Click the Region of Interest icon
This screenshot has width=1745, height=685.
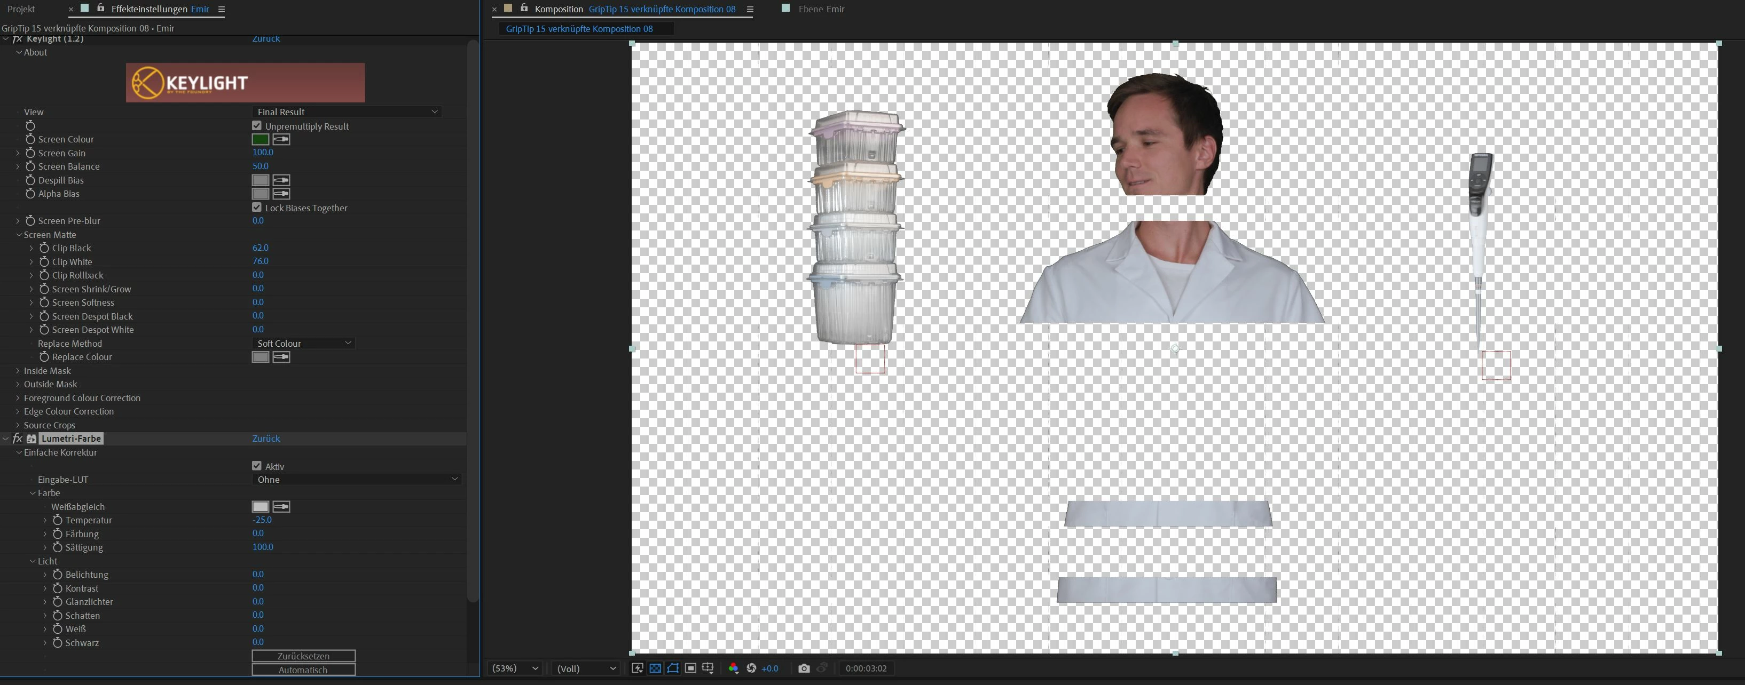pos(690,668)
